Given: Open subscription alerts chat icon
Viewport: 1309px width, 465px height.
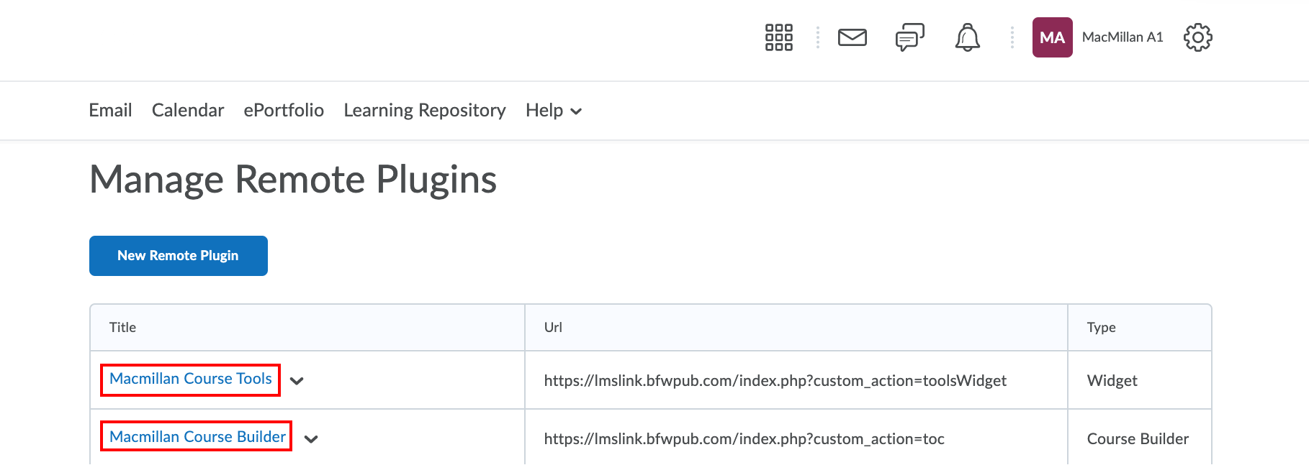Looking at the screenshot, I should click(909, 37).
